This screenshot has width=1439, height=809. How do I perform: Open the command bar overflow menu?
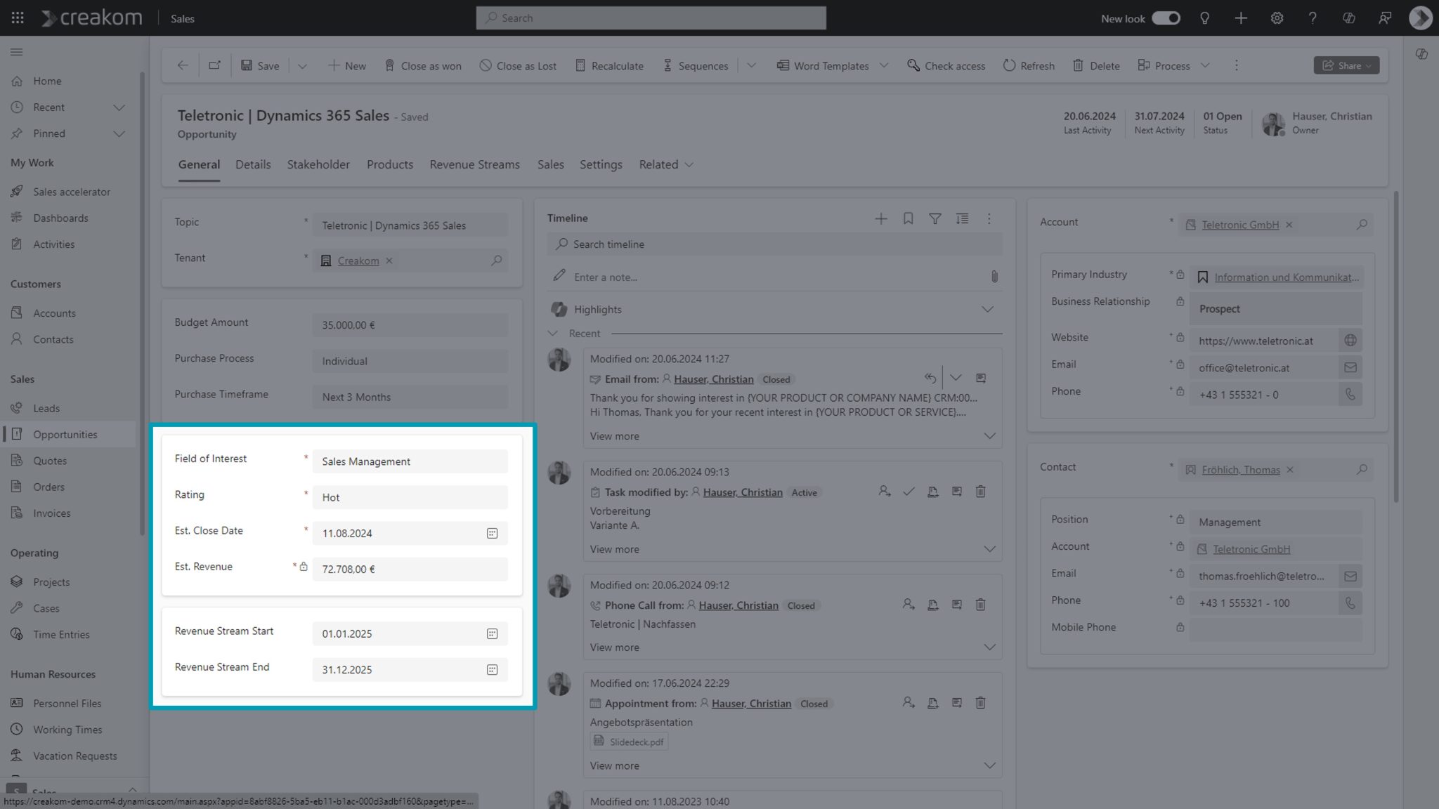click(x=1237, y=65)
